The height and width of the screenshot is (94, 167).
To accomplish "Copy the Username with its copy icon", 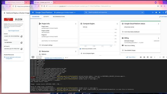I will [x=21, y=36].
